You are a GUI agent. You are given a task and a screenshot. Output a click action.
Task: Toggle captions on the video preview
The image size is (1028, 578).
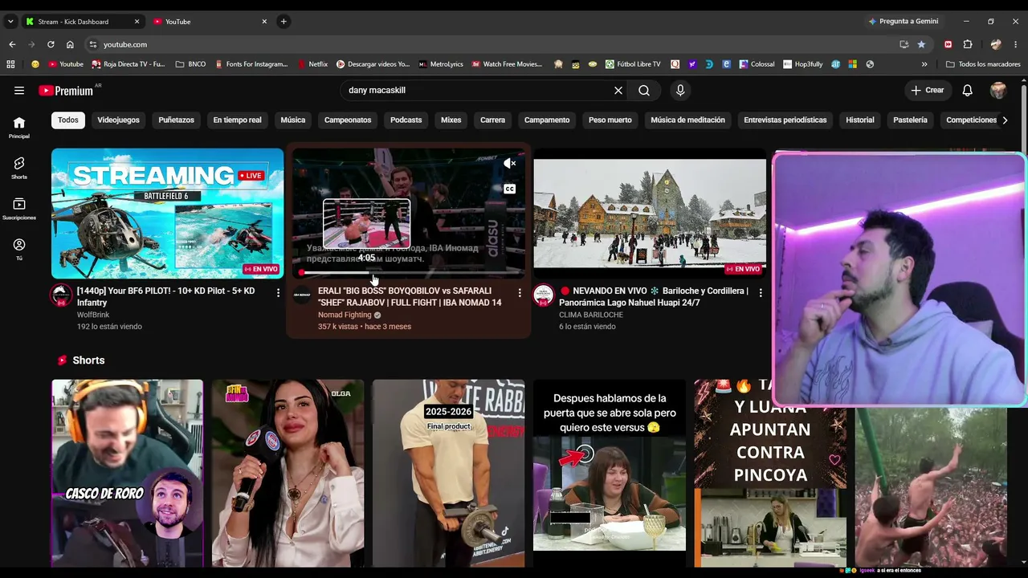click(509, 189)
